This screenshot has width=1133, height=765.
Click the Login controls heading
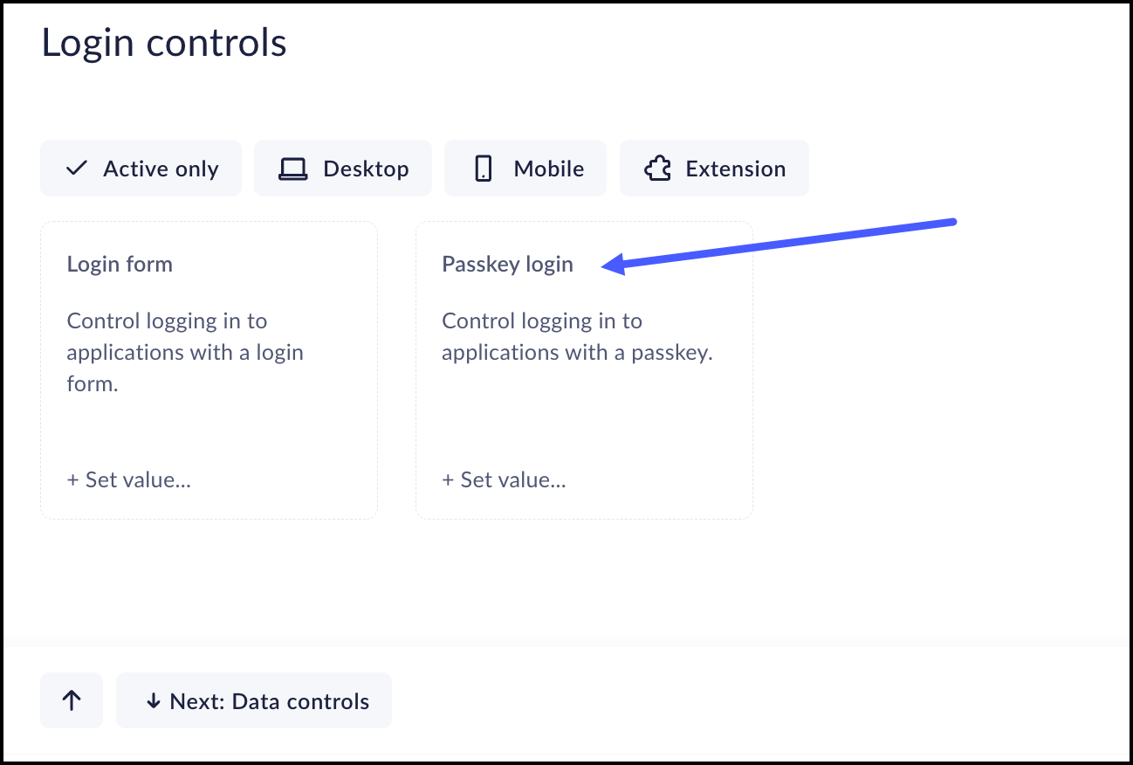coord(164,43)
